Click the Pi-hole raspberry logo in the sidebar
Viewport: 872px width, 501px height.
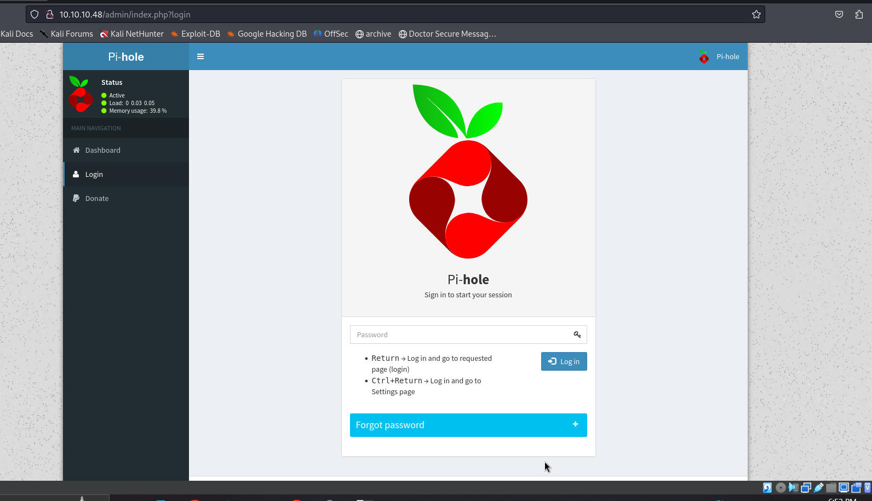click(x=81, y=94)
